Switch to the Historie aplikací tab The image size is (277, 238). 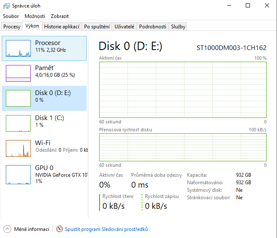62,27
